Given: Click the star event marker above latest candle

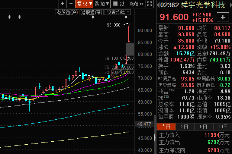Looking at the screenshot, I should pos(126,18).
